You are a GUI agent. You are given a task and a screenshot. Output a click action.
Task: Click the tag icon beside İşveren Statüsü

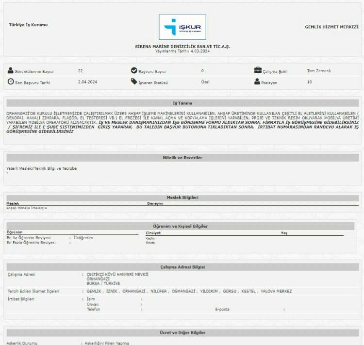pyautogui.click(x=134, y=82)
